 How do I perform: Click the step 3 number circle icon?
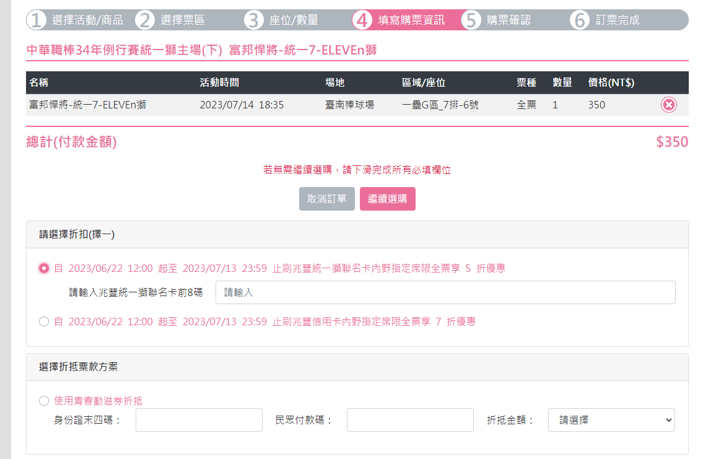coord(254,20)
